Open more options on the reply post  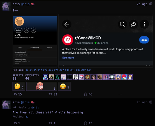pyautogui.click(x=120, y=123)
